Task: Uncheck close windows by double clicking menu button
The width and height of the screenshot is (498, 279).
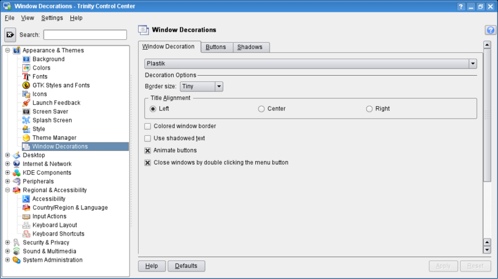Action: (x=148, y=163)
